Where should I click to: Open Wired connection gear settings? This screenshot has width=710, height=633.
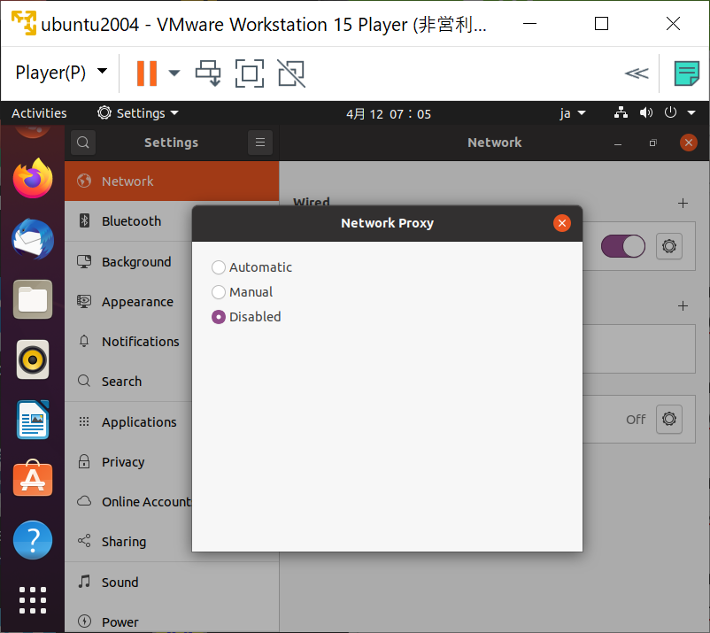(x=668, y=246)
